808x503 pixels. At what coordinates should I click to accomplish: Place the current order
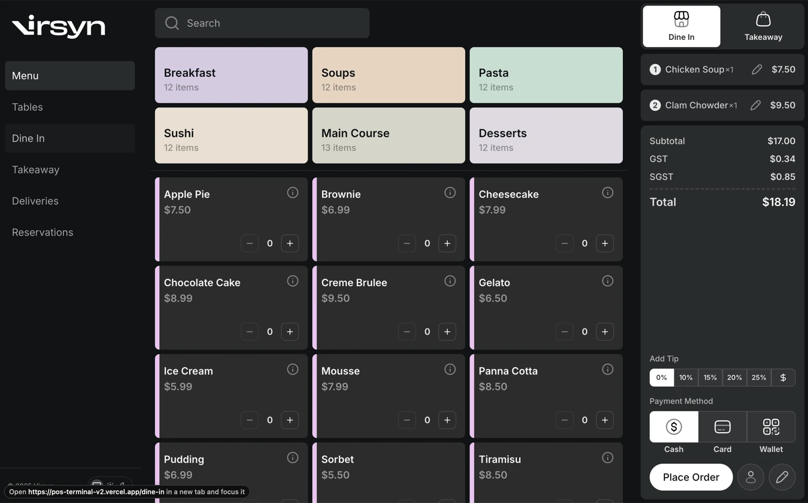tap(691, 477)
